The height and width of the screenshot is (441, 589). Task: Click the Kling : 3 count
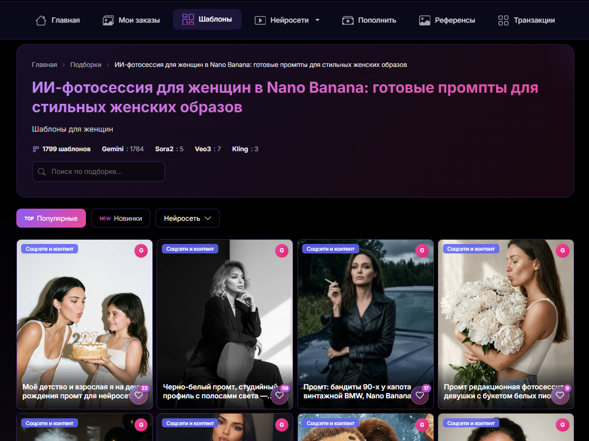[x=245, y=149]
